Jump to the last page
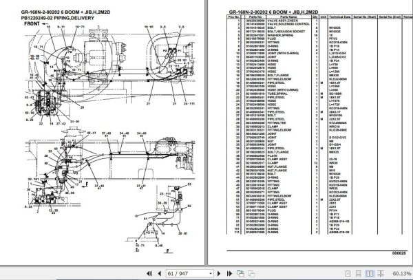Screen dimensions: 413x280 (229, 274)
